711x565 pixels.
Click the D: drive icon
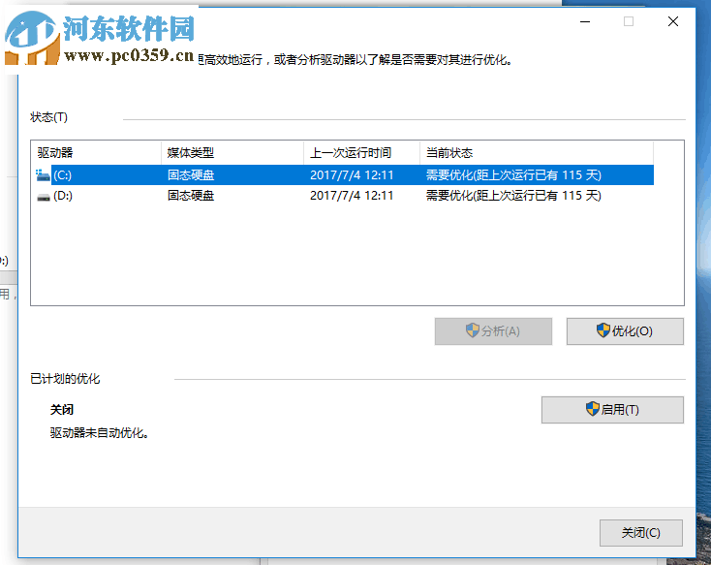[43, 197]
